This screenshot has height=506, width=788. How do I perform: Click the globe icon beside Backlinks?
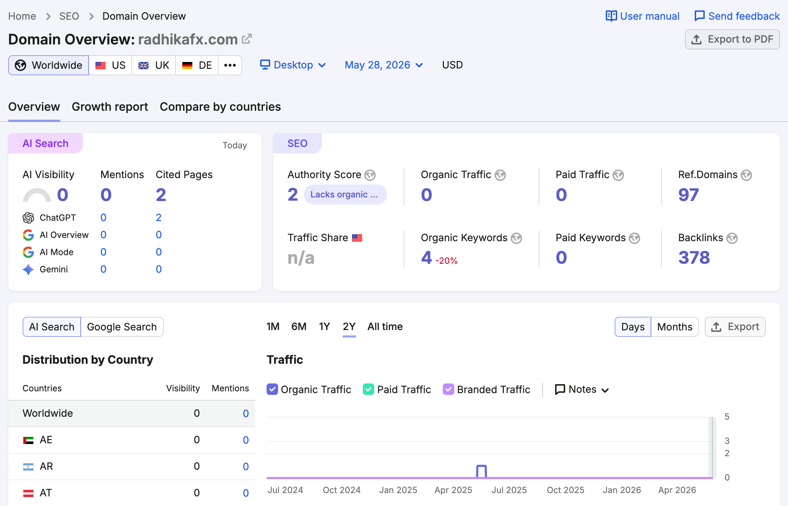click(x=732, y=238)
